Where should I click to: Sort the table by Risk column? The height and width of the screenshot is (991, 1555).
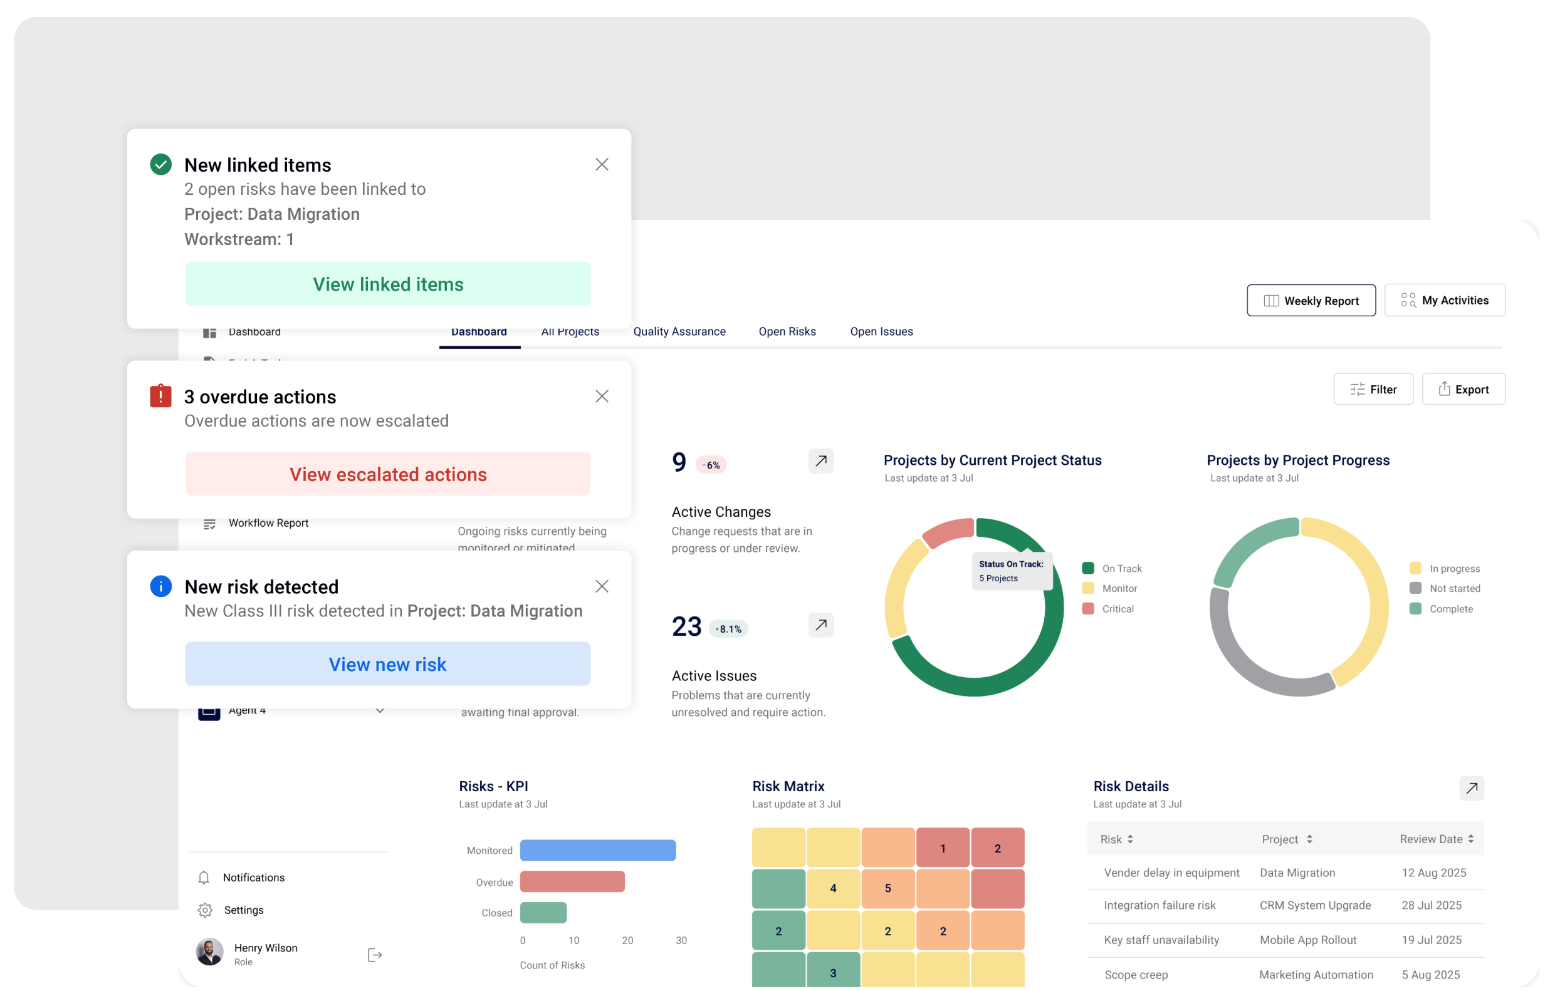[x=1130, y=839]
